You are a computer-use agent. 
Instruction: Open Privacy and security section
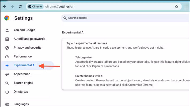pyautogui.click(x=28, y=48)
